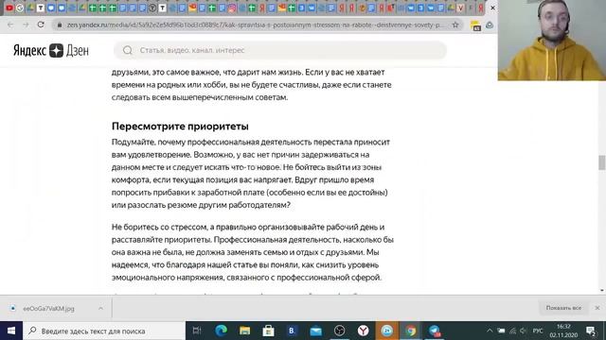The width and height of the screenshot is (606, 340).
Task: Click the 'Пересмотрите приоритеты' heading
Action: pos(180,126)
